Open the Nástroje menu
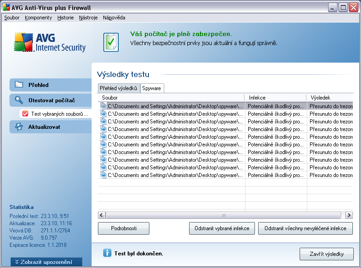361x268 pixels. tap(88, 18)
